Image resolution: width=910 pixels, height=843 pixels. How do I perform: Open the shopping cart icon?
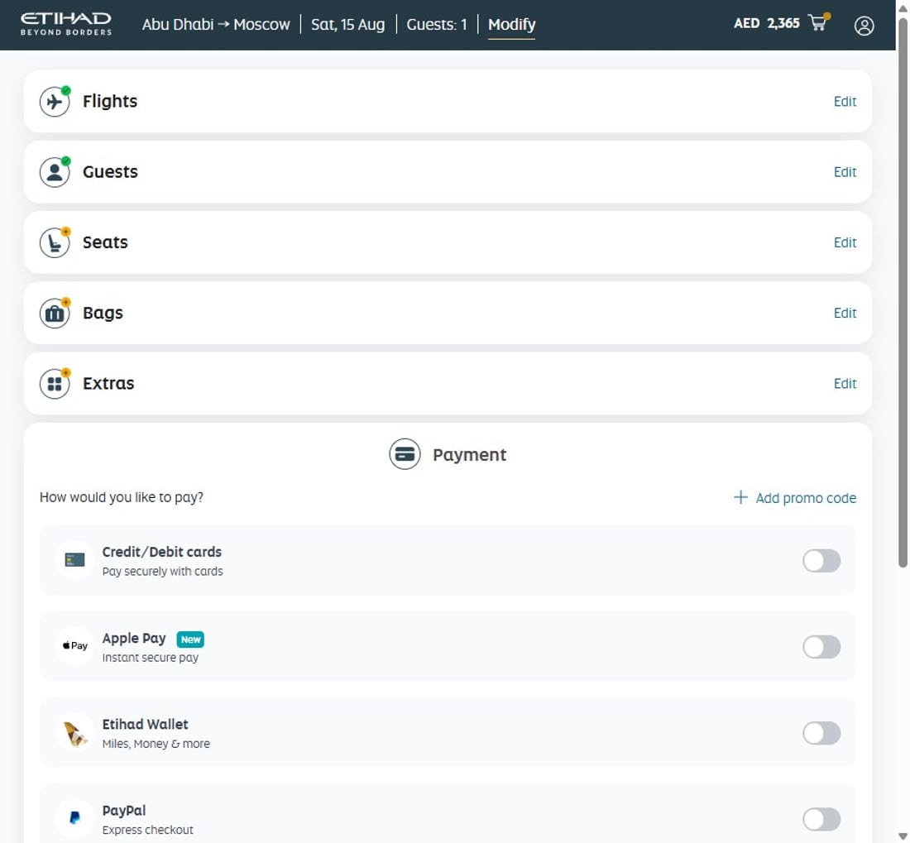pyautogui.click(x=819, y=22)
